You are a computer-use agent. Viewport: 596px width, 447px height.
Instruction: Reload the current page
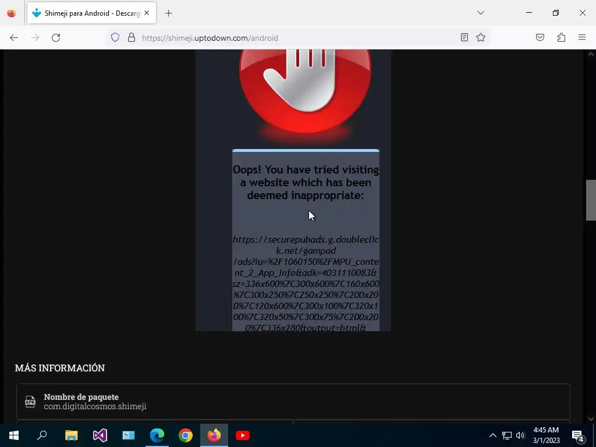[x=56, y=38]
